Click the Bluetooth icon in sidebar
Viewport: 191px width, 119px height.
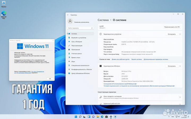69,38
